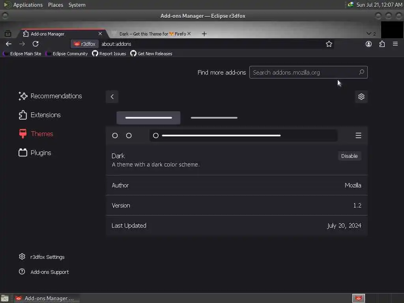Click the magnifier icon in add-ons search
The width and height of the screenshot is (404, 303).
coord(361,72)
